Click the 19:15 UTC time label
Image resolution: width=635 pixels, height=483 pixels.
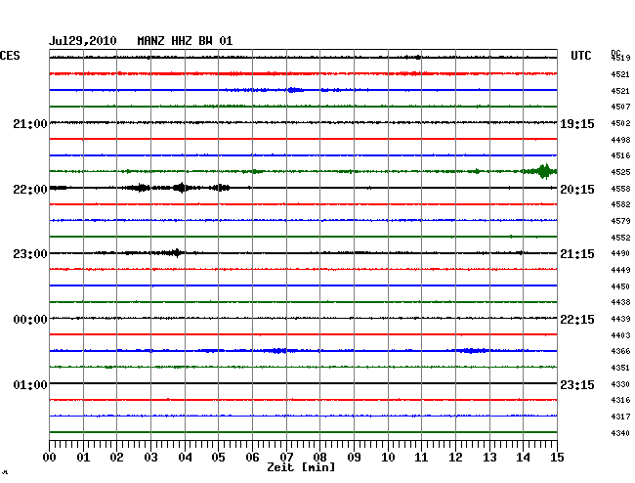coord(576,124)
